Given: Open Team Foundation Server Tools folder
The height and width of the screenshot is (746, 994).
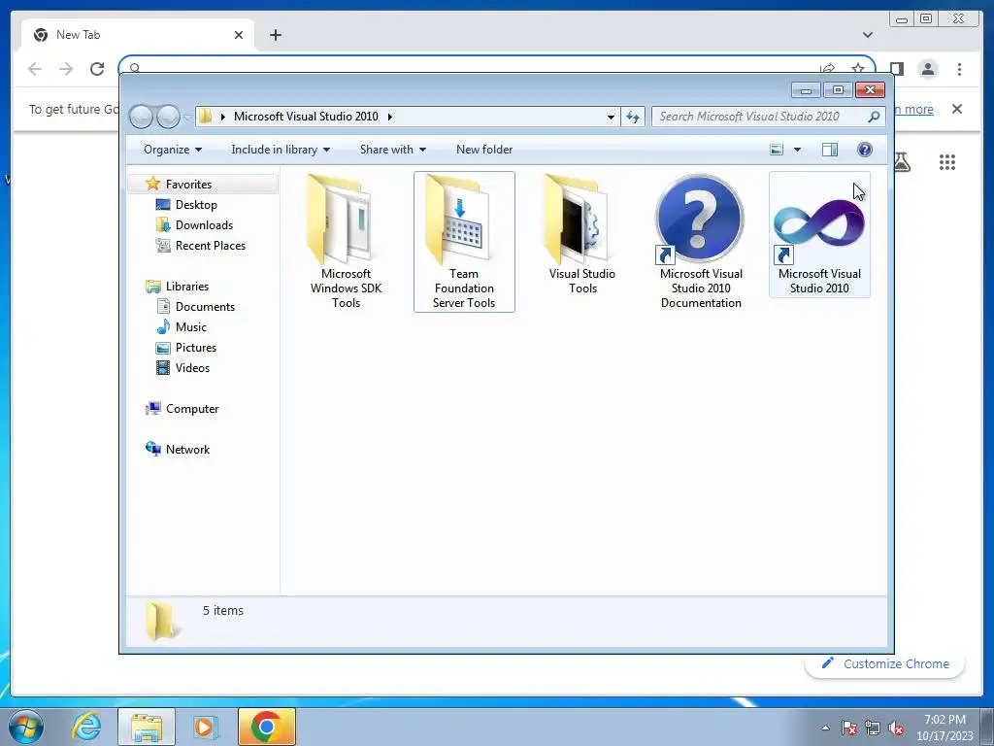Looking at the screenshot, I should [x=464, y=242].
